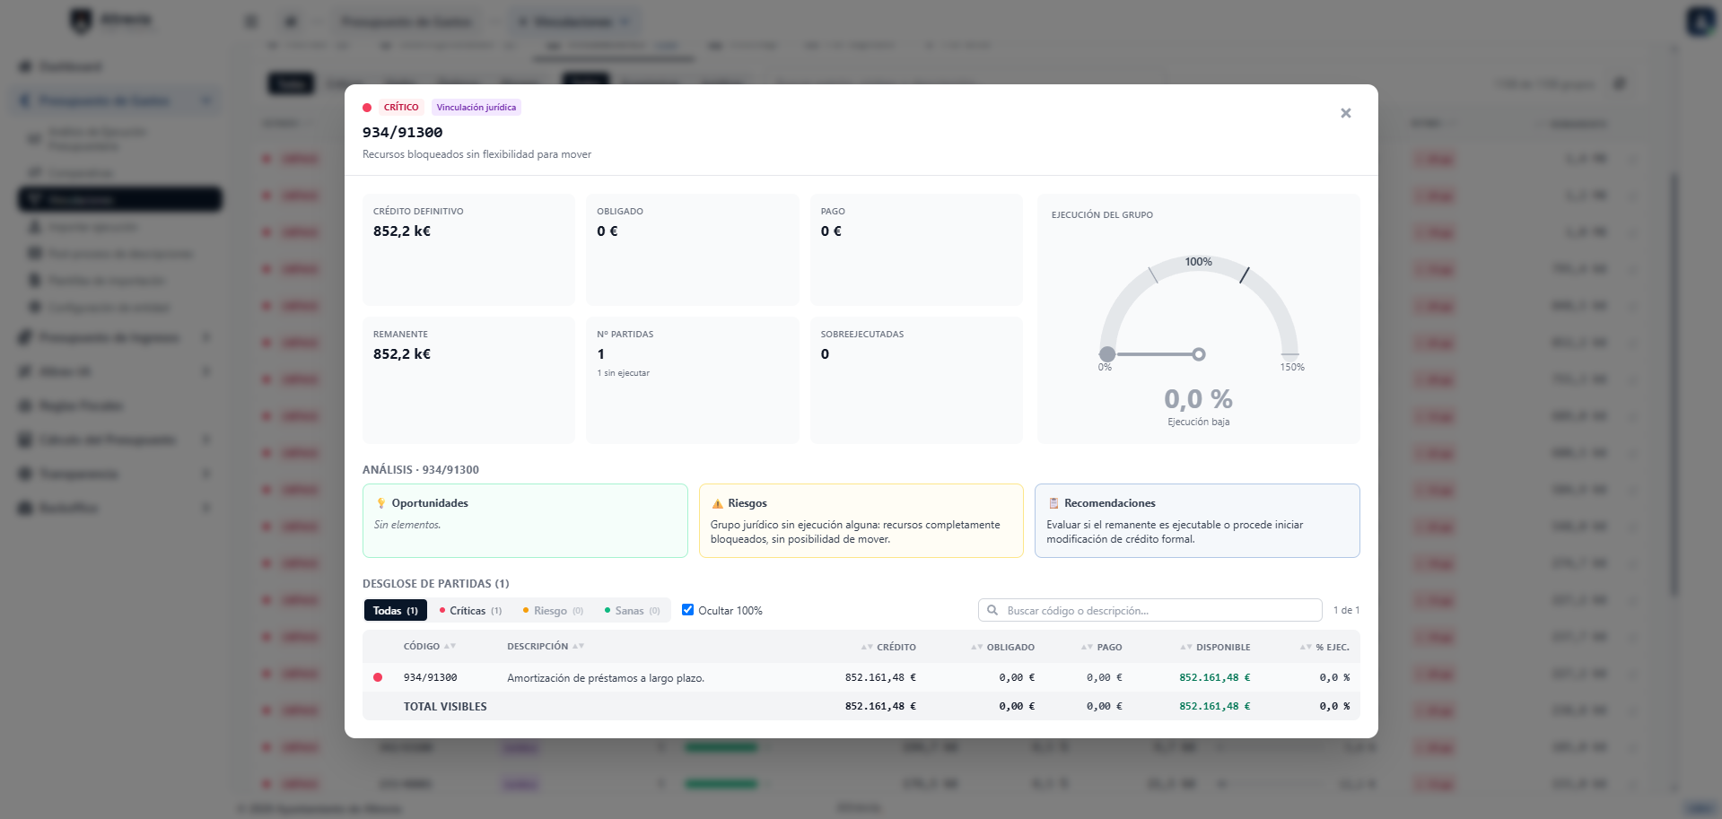Switch to the Críticas (1) filter tab
Screen dimensions: 1722x819
click(471, 610)
